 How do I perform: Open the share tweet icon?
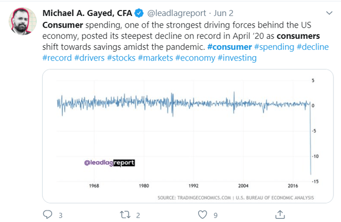[280, 215]
